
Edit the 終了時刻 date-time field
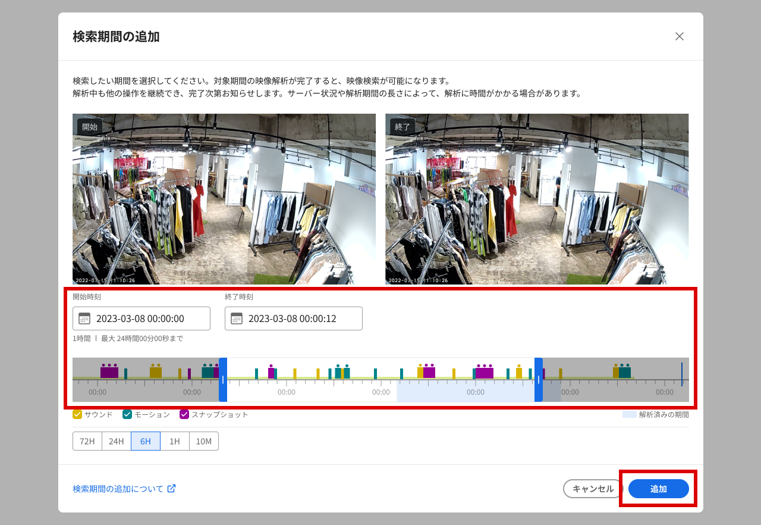tap(294, 318)
